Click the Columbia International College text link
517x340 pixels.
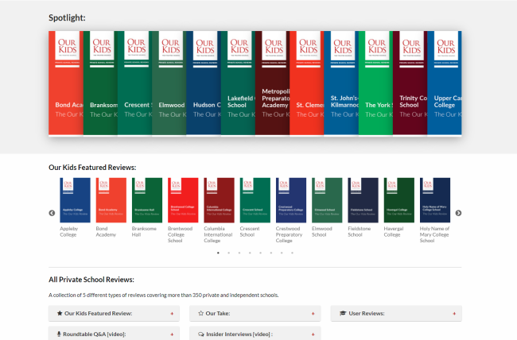218,234
